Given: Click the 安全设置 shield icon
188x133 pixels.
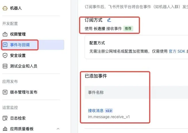Looking at the screenshot, I should (x=5, y=55).
